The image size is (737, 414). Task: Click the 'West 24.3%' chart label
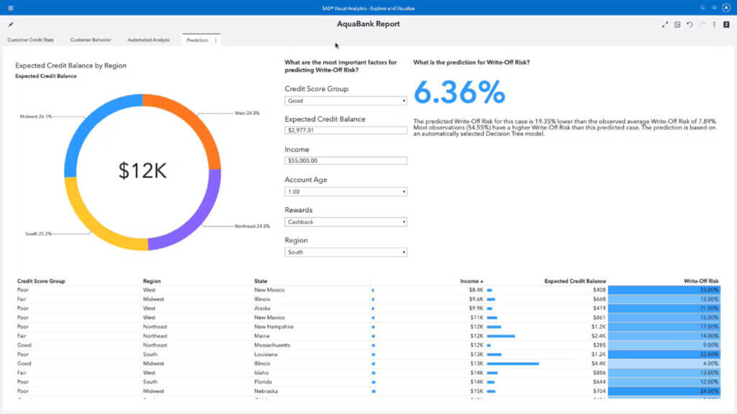(x=247, y=113)
